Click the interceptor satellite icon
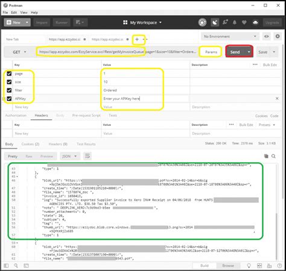Screen dimensions: 286x271 [215, 22]
